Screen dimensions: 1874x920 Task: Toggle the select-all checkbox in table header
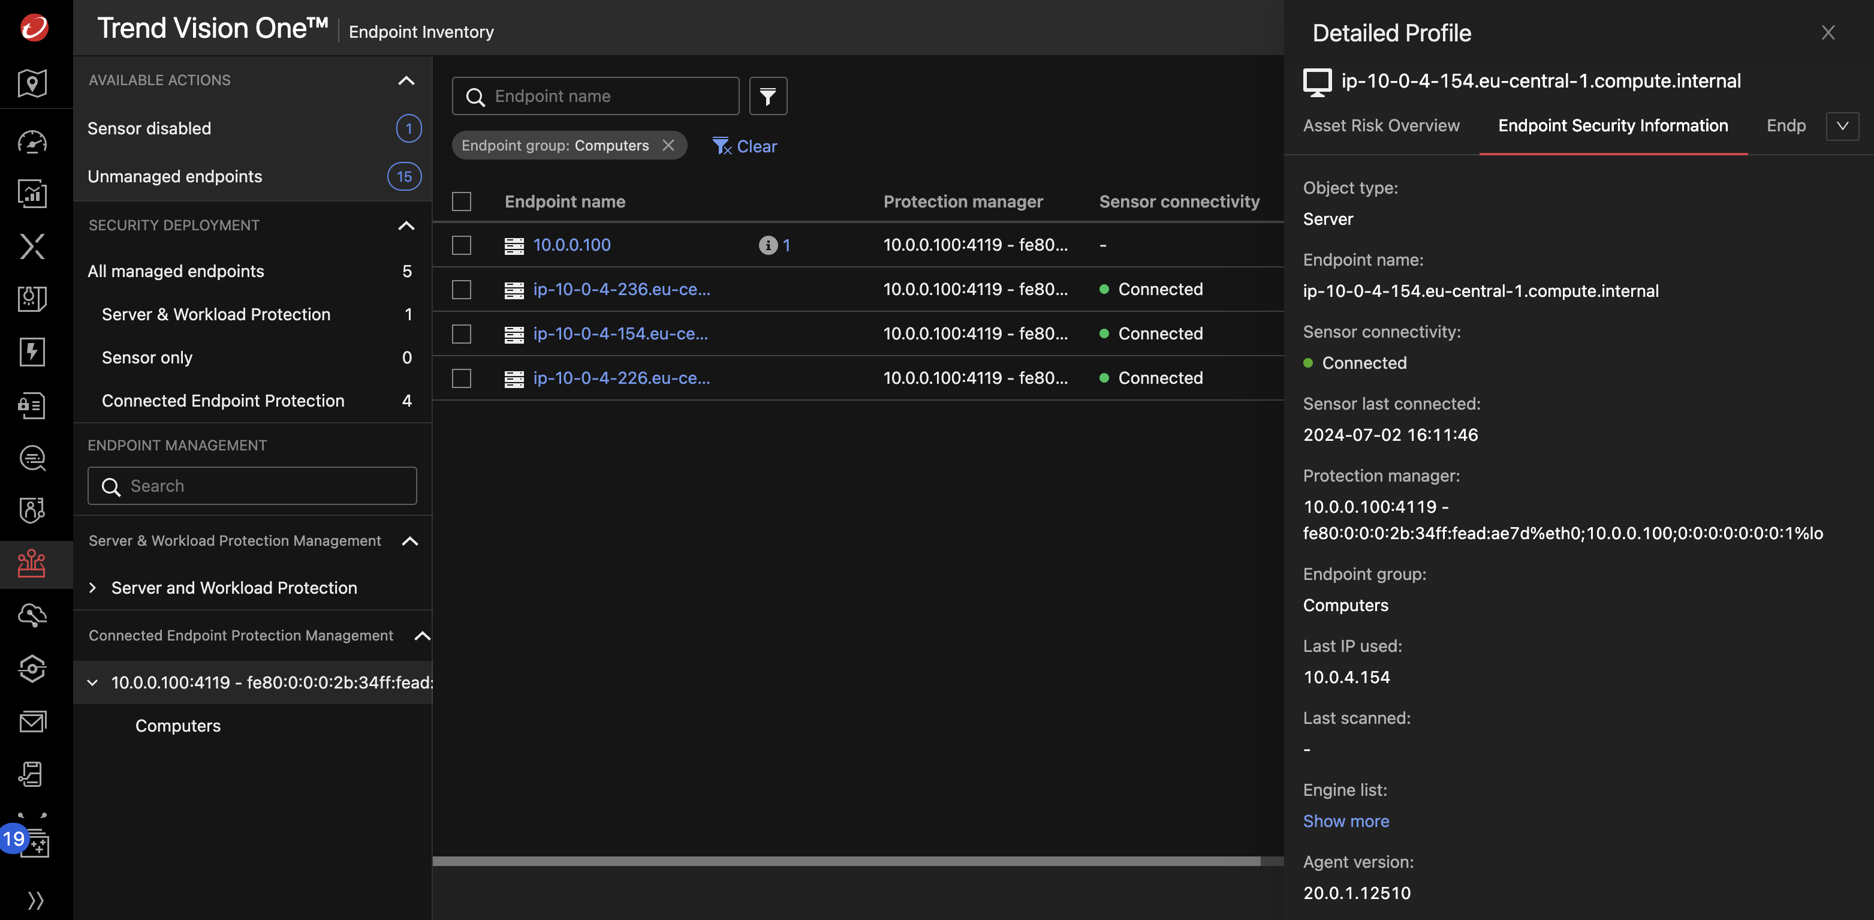coord(461,202)
